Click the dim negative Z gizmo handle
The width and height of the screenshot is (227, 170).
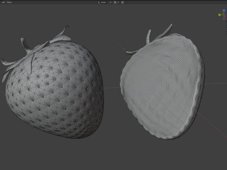point(224,19)
